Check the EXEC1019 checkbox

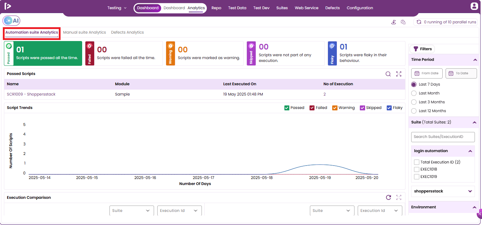(x=416, y=177)
